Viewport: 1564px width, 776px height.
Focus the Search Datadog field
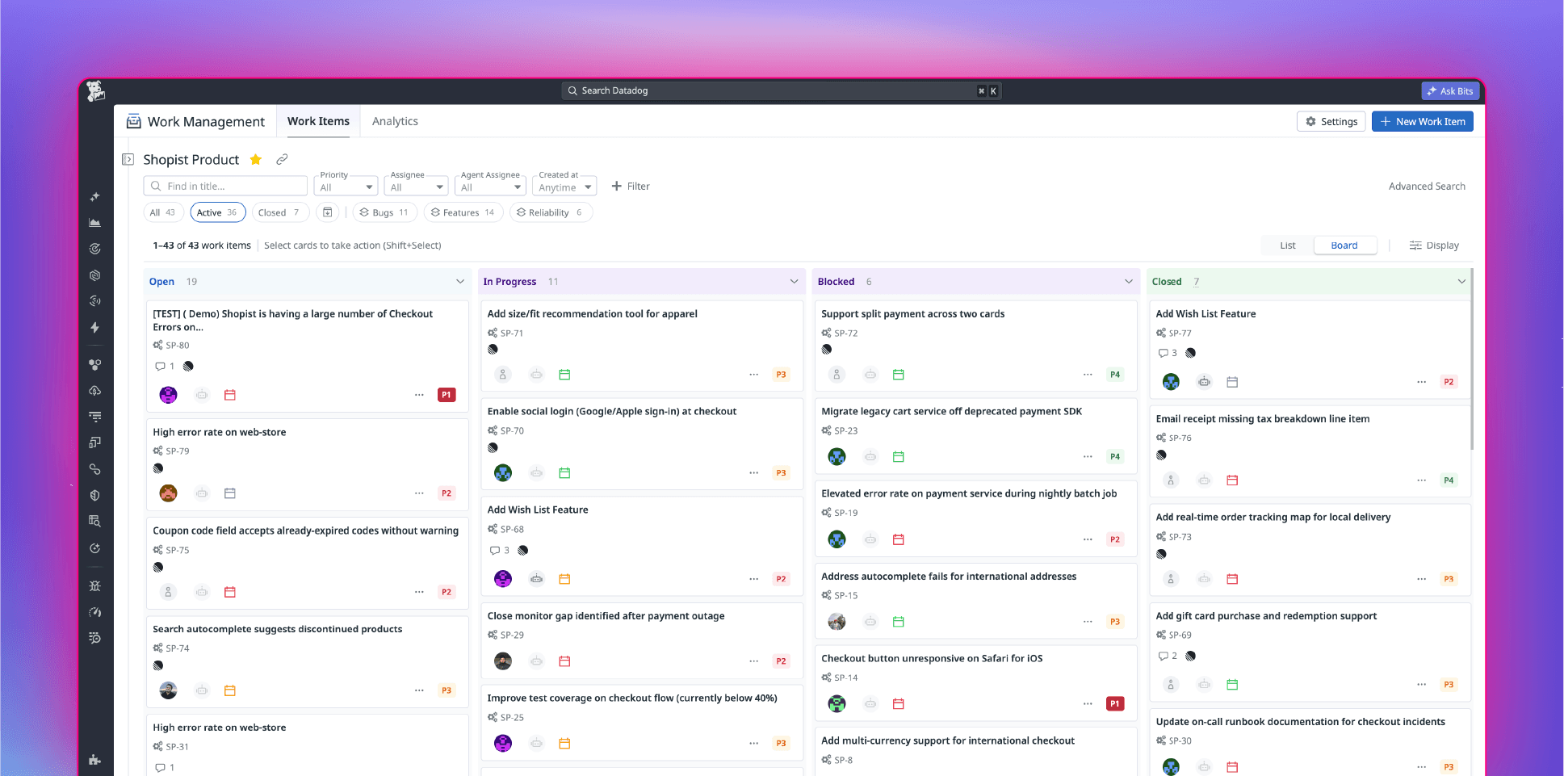(782, 90)
